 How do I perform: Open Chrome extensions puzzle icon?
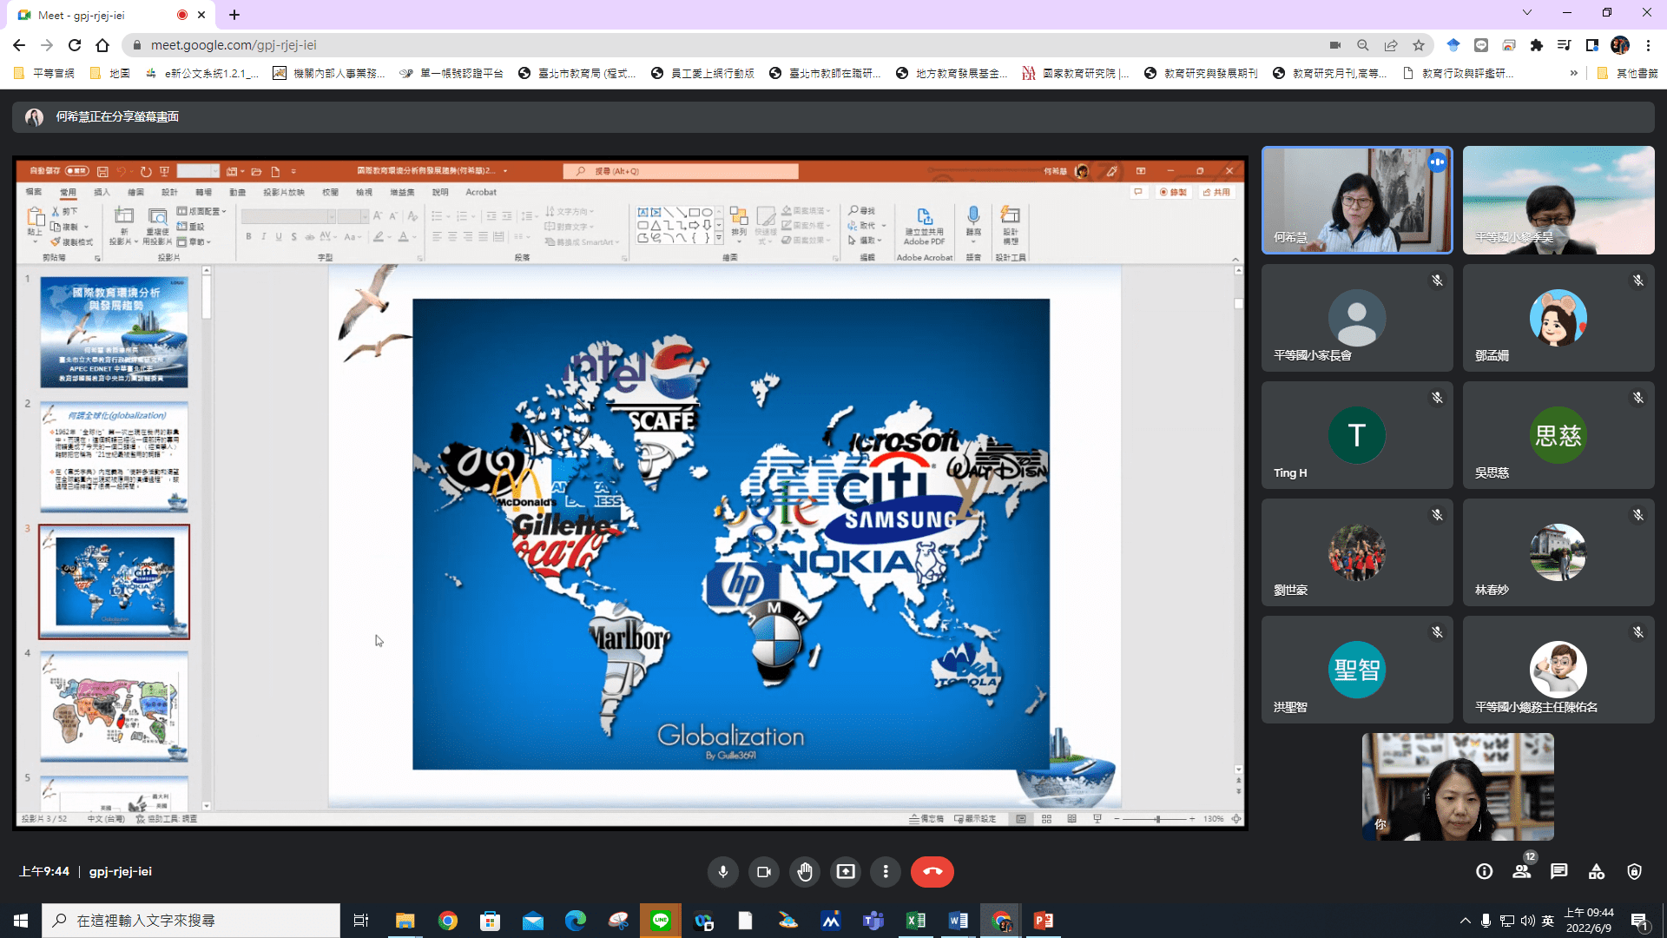coord(1537,45)
